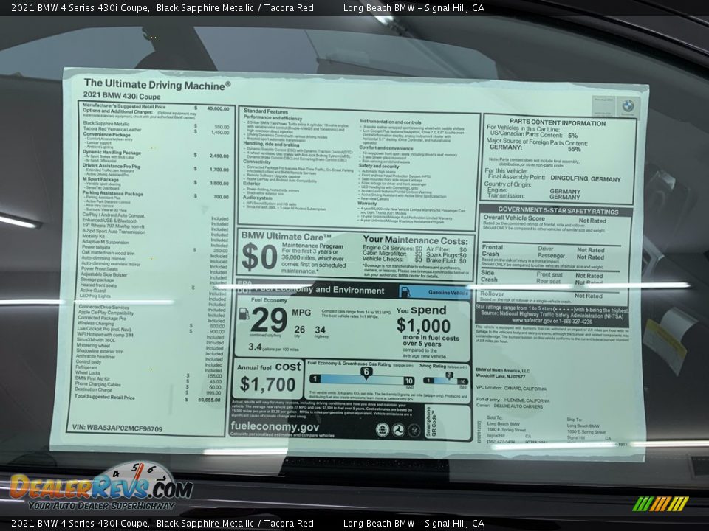Image resolution: width=709 pixels, height=531 pixels.
Task: Click the 'Wheel Locks' line item
Action: (88, 373)
